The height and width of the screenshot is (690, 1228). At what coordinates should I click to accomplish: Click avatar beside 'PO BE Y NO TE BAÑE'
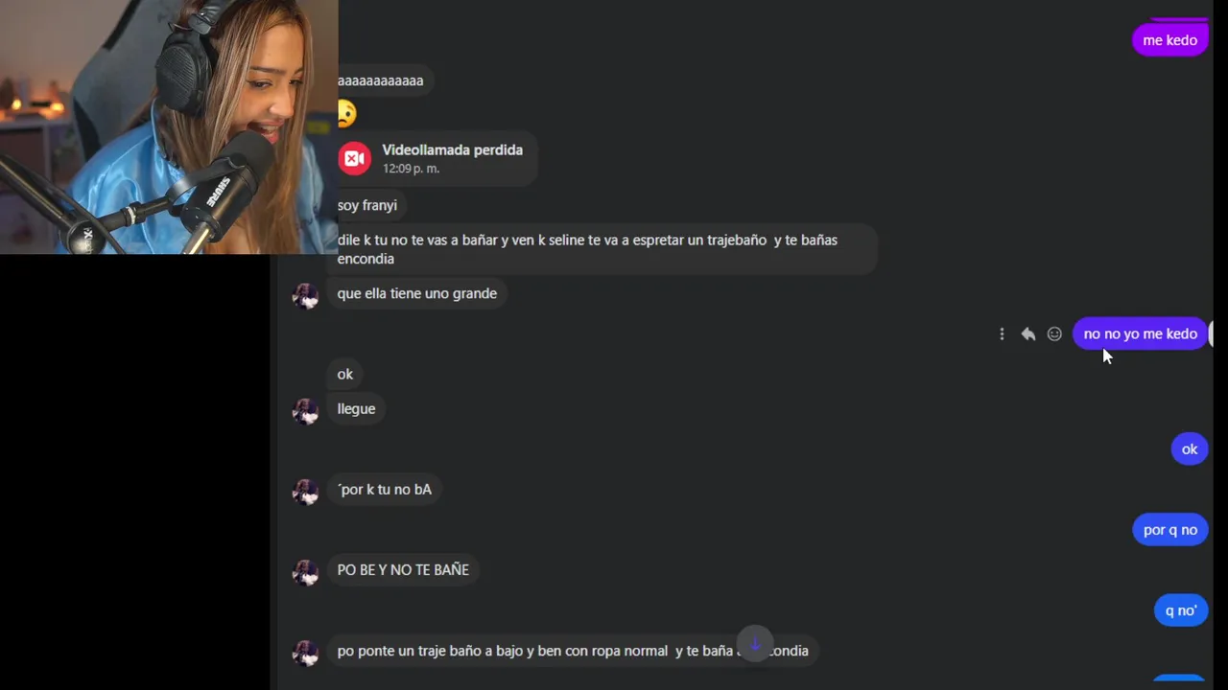pyautogui.click(x=305, y=571)
